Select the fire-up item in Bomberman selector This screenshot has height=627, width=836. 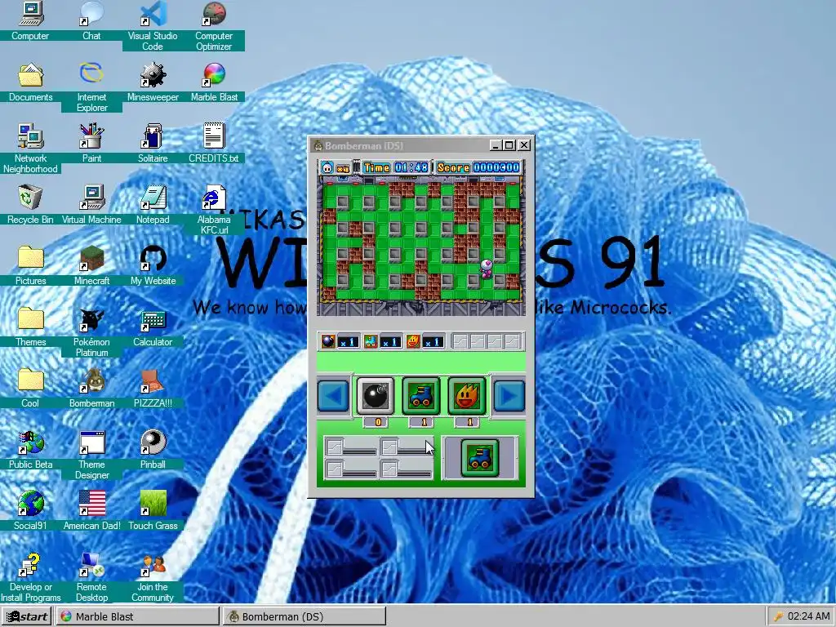point(467,396)
